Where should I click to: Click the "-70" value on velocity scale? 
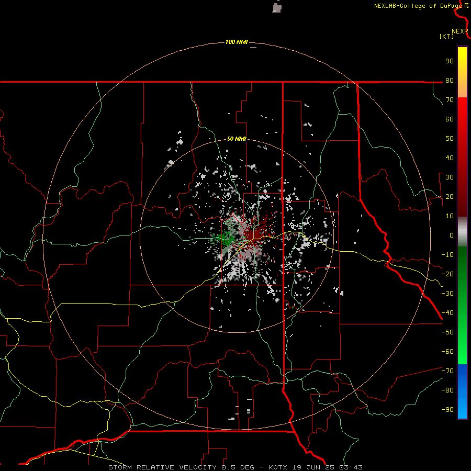[447, 371]
